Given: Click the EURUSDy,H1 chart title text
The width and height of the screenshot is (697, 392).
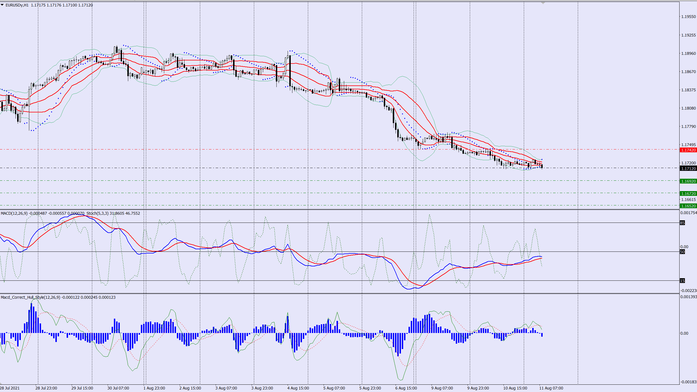Looking at the screenshot, I should [17, 5].
